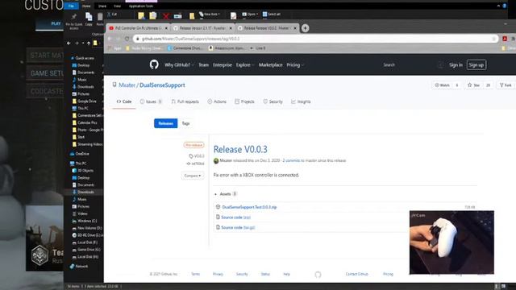
Task: Switch Explorer to details view in status bar
Action: pyautogui.click(x=497, y=287)
